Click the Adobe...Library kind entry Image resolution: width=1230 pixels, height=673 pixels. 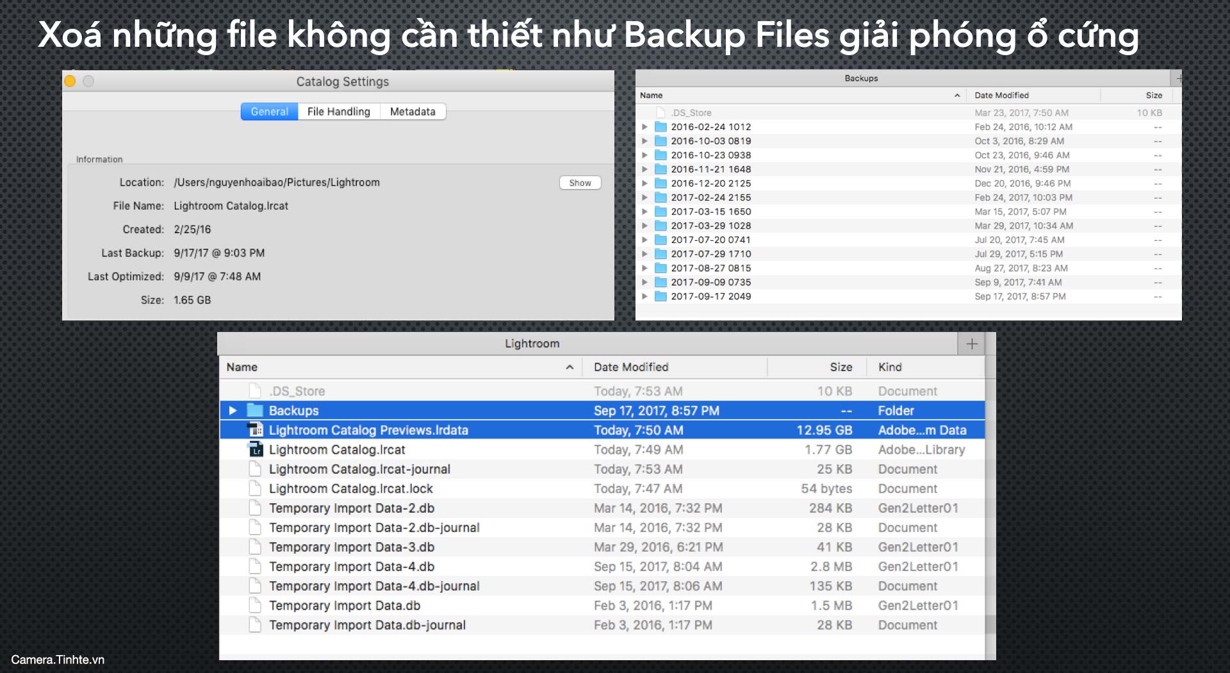click(x=921, y=449)
